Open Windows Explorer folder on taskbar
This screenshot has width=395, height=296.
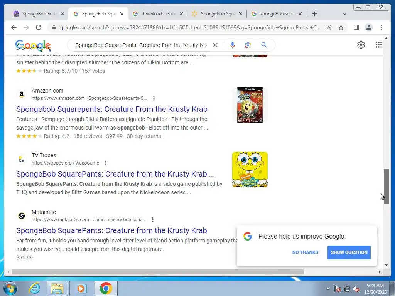click(57, 288)
